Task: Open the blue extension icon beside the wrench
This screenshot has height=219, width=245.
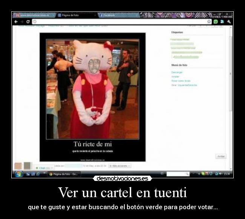Action: [222, 21]
